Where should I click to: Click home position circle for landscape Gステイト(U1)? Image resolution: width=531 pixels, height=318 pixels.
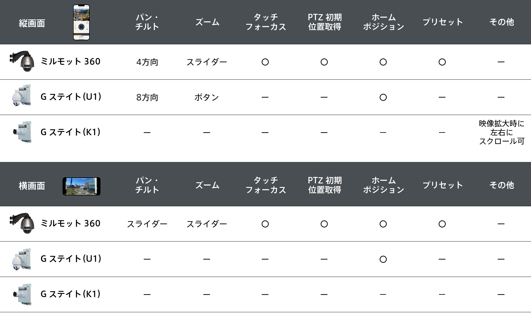pyautogui.click(x=383, y=259)
